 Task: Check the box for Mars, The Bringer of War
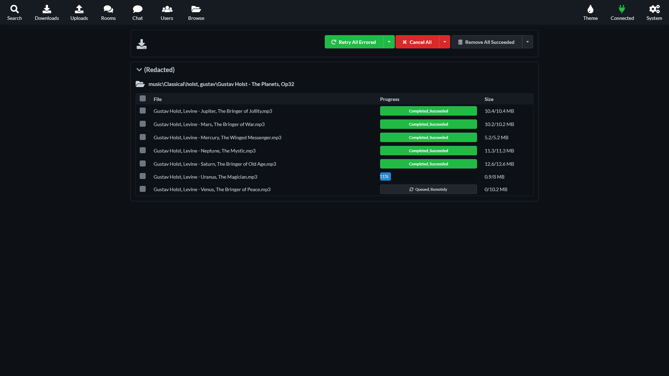(x=143, y=124)
